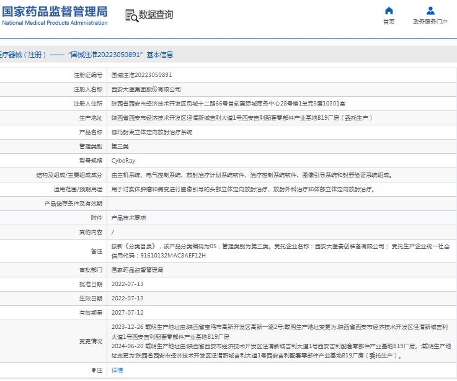Select the credit code 91610132MAC8AEF12H

point(173,256)
